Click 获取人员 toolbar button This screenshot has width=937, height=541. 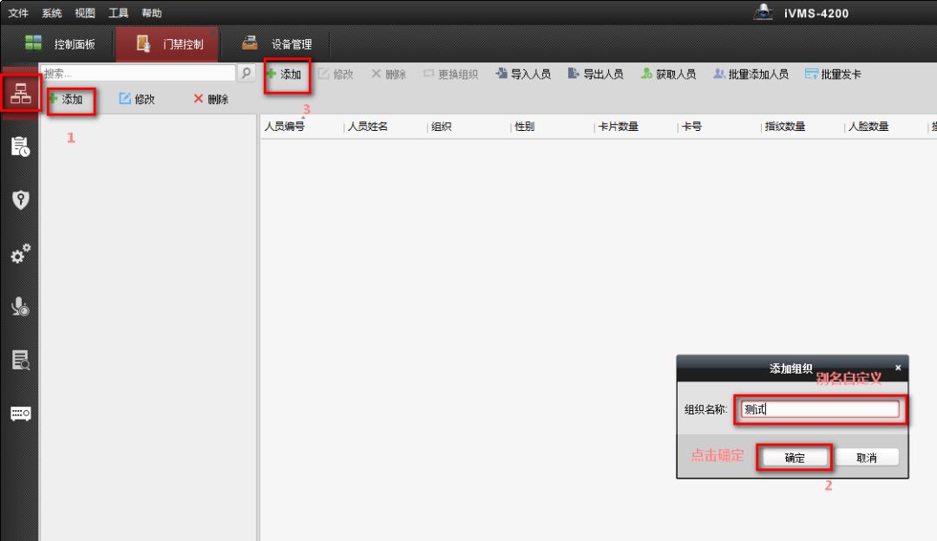tap(668, 74)
